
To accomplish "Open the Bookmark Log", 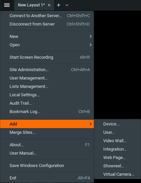I will pyautogui.click(x=47, y=111).
